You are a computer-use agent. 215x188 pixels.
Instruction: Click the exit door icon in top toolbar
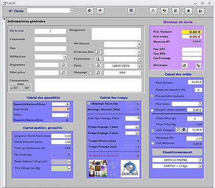pos(200,11)
